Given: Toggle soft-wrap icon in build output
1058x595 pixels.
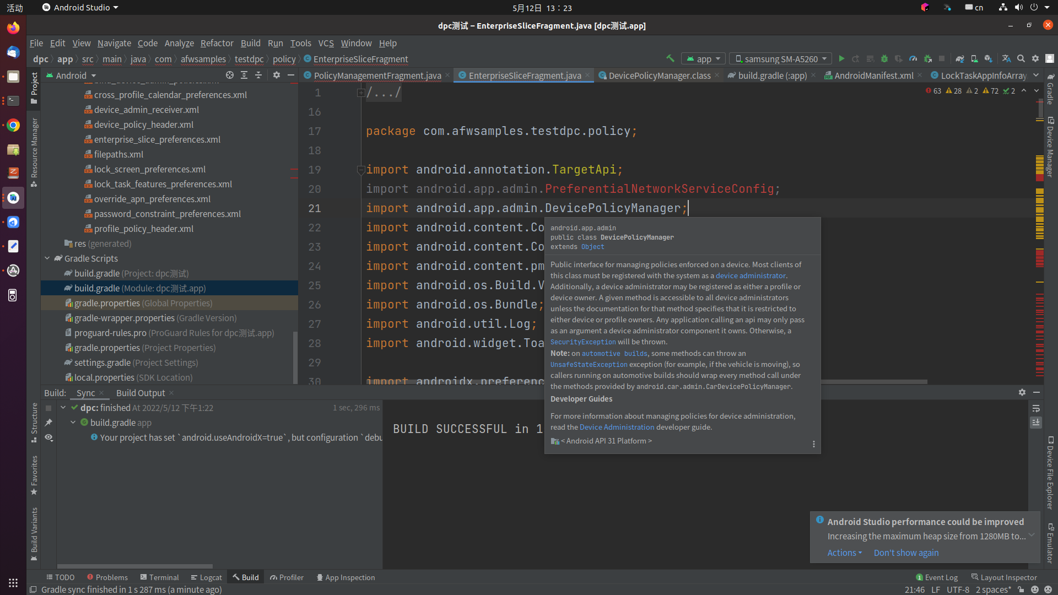Looking at the screenshot, I should [x=1036, y=408].
